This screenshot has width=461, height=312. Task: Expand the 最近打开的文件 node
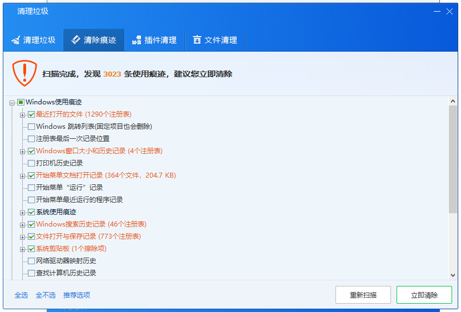click(22, 115)
